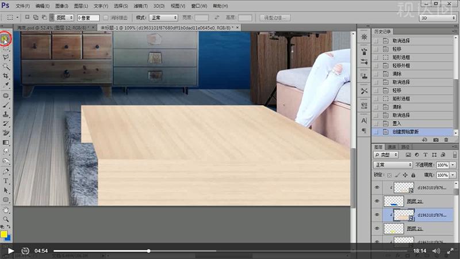Select the Lasso tool
The height and width of the screenshot is (259, 460).
[x=6, y=57]
